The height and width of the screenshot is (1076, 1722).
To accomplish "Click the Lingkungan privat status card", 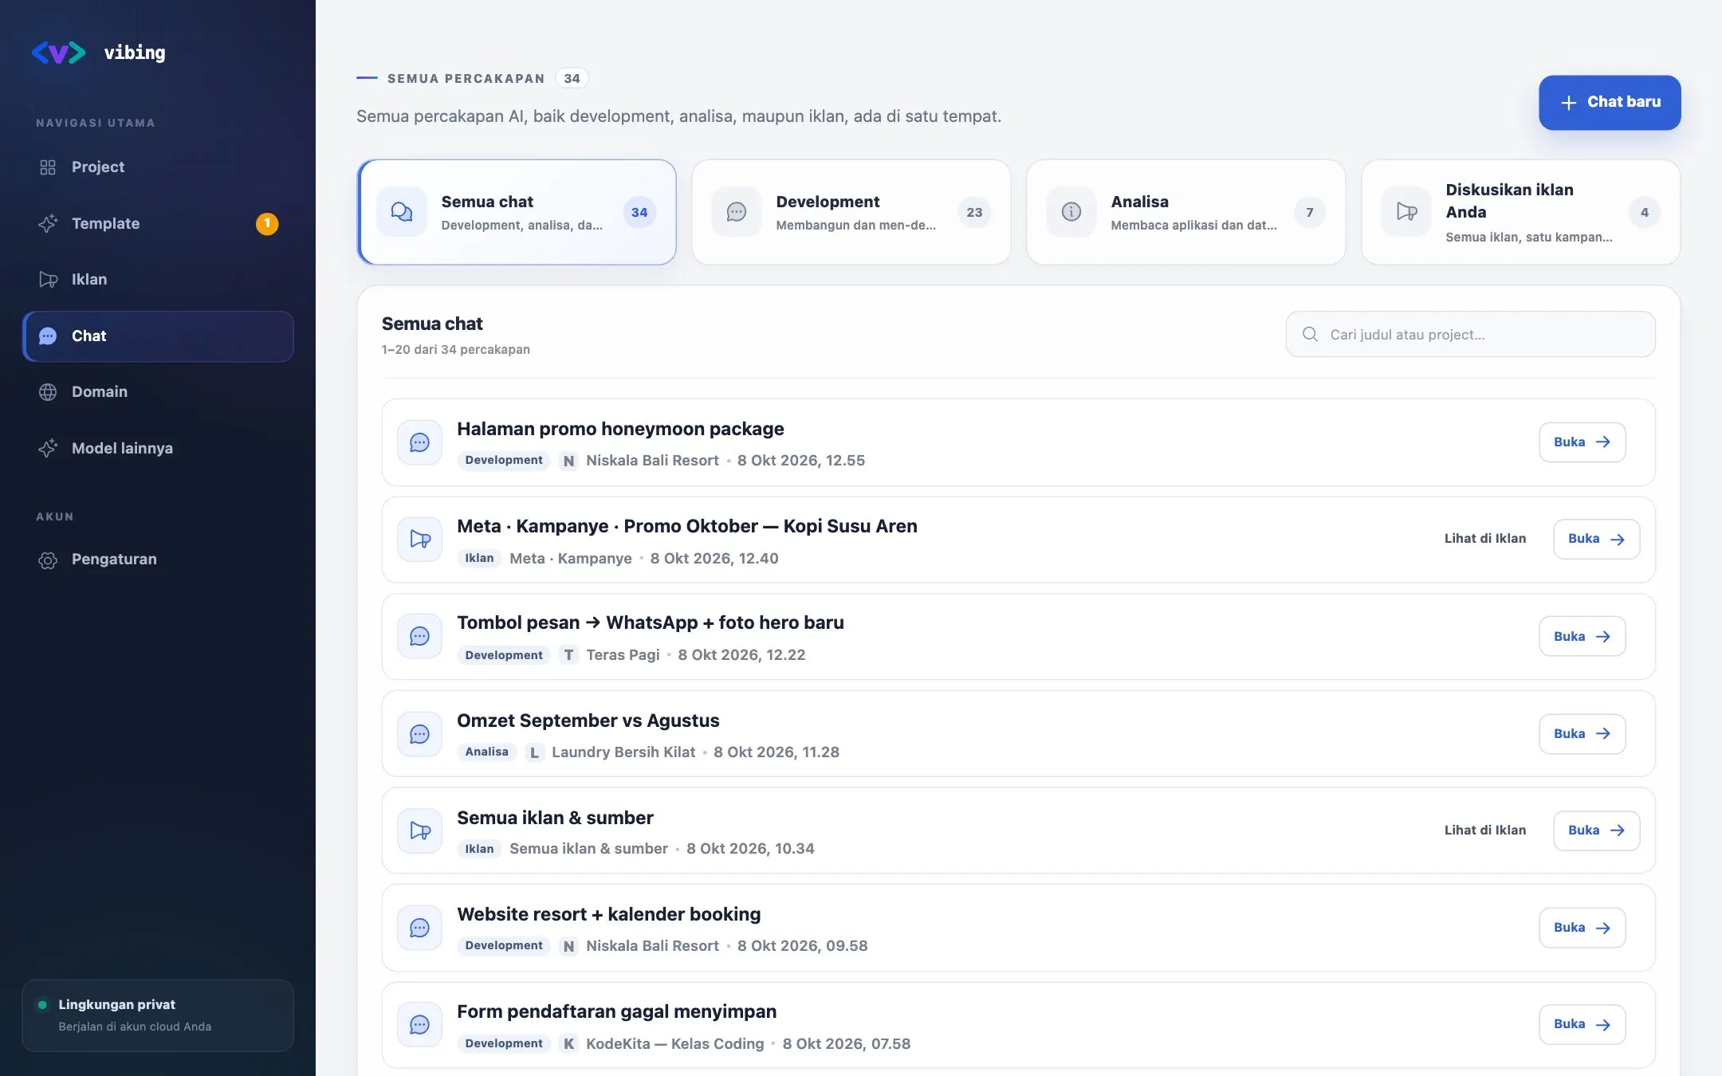I will pyautogui.click(x=158, y=1015).
